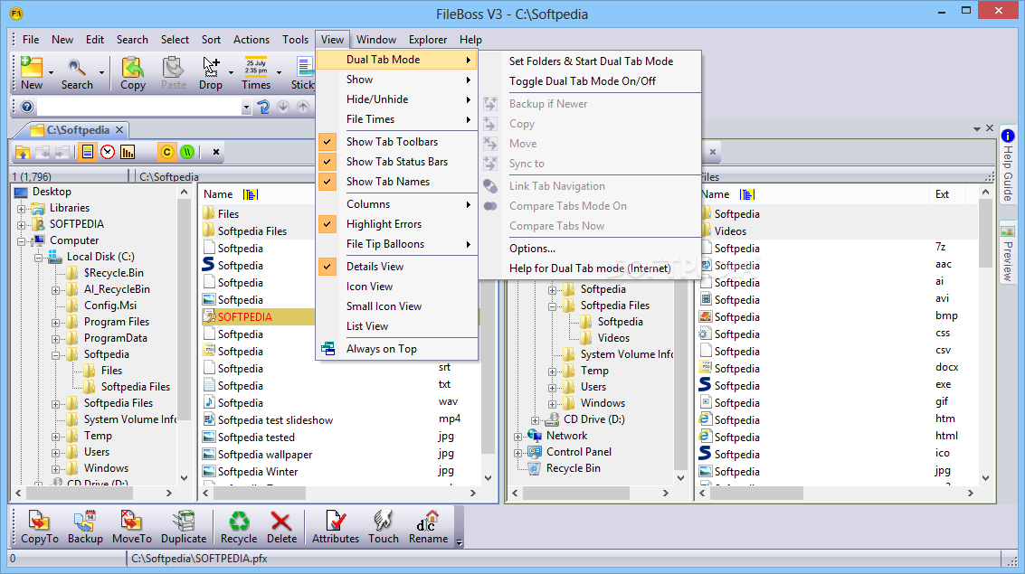Open the Preview side panel
This screenshot has width=1025, height=574.
point(1007,254)
